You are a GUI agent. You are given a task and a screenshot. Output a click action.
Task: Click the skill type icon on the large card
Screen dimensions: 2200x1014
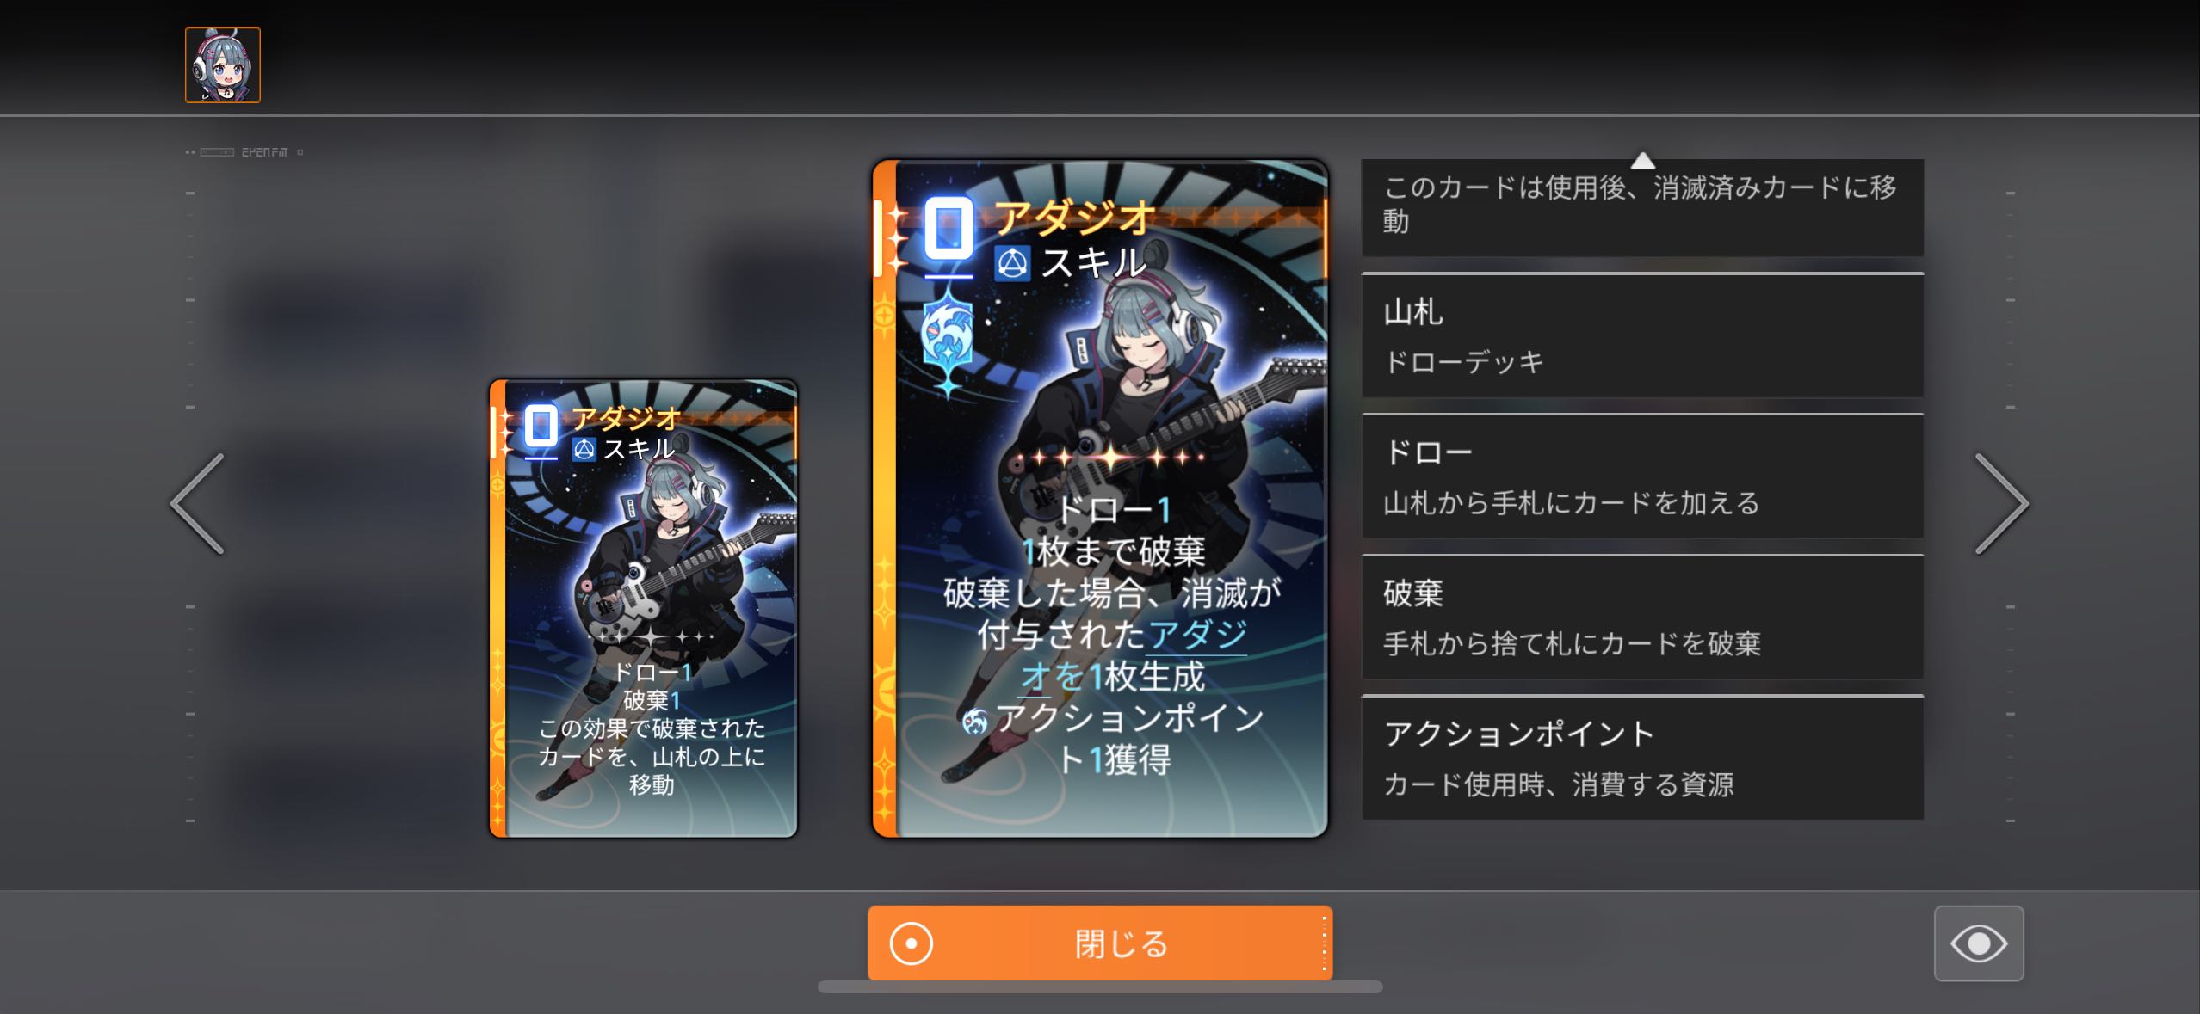(1011, 263)
